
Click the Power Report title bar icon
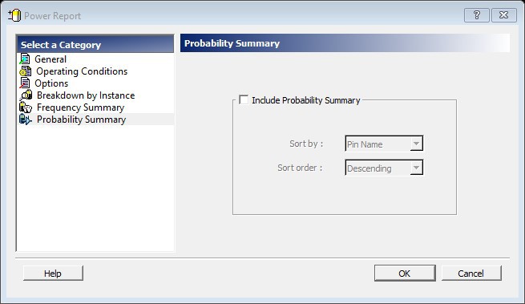(x=14, y=15)
